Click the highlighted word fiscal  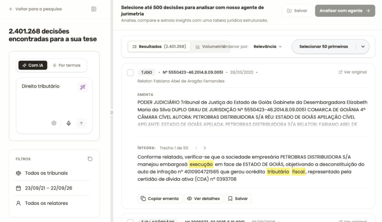(x=298, y=172)
